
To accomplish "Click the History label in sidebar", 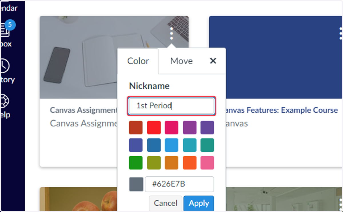I will point(7,80).
